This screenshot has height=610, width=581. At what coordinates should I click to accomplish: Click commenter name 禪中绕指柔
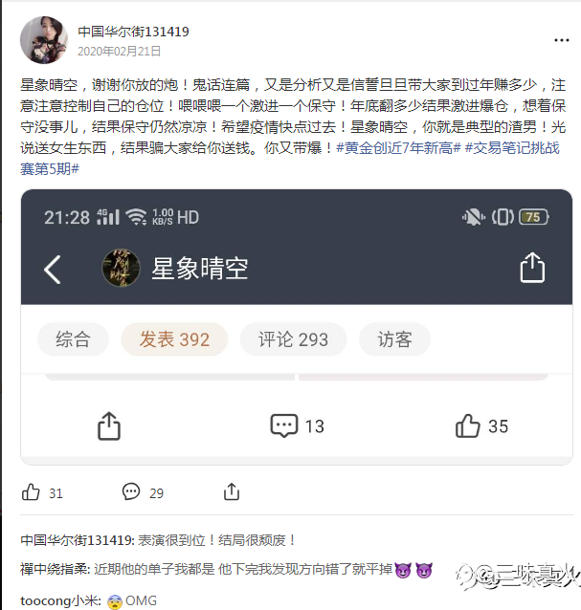click(55, 569)
